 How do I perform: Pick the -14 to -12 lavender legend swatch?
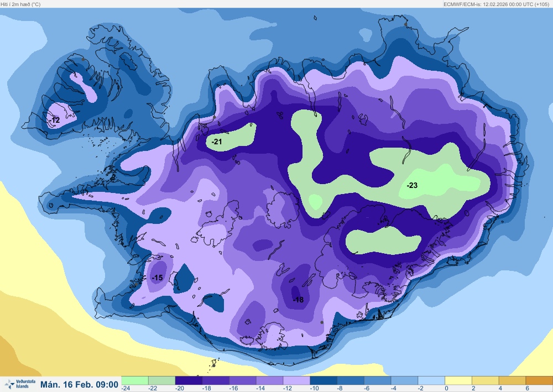tap(269, 380)
